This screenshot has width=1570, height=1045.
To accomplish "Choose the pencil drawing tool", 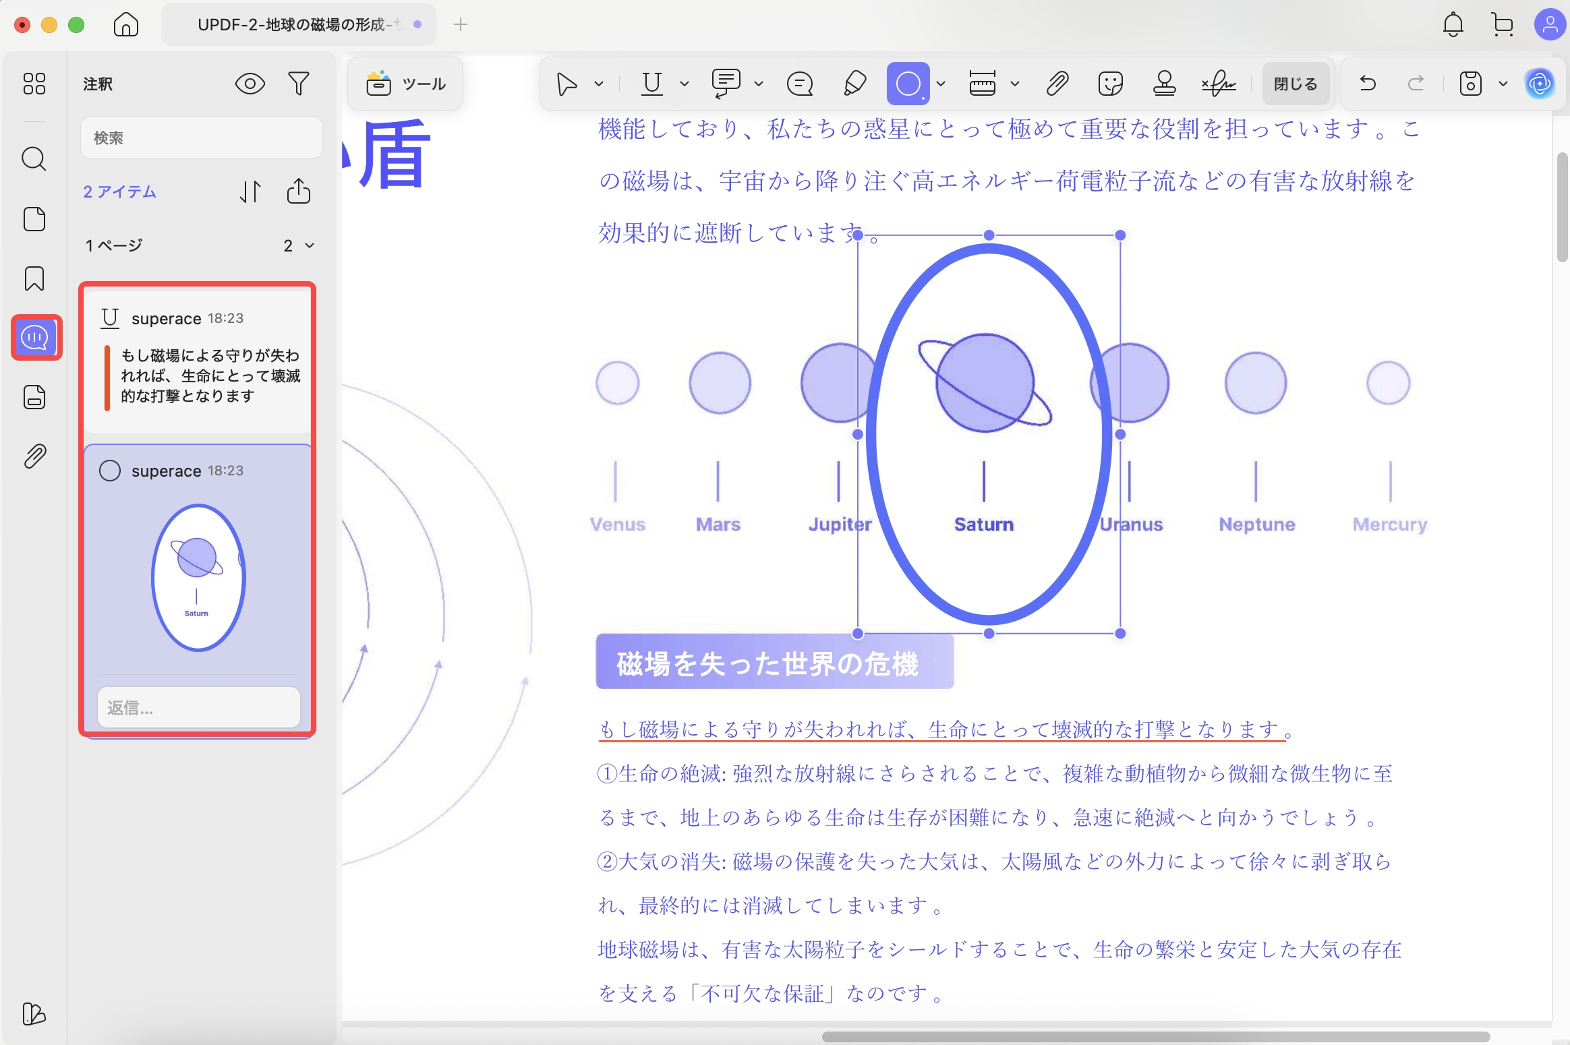I will [854, 84].
